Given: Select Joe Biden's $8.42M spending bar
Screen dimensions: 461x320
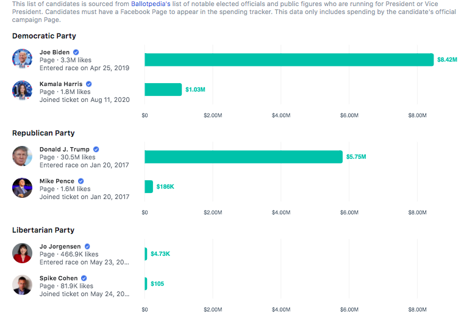Looking at the screenshot, I should click(288, 59).
